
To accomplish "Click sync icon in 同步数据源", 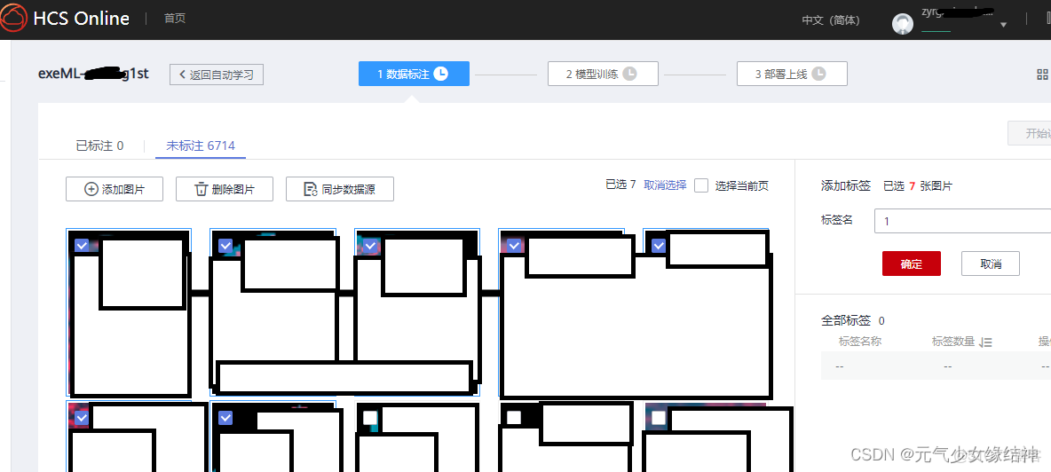I will 311,189.
